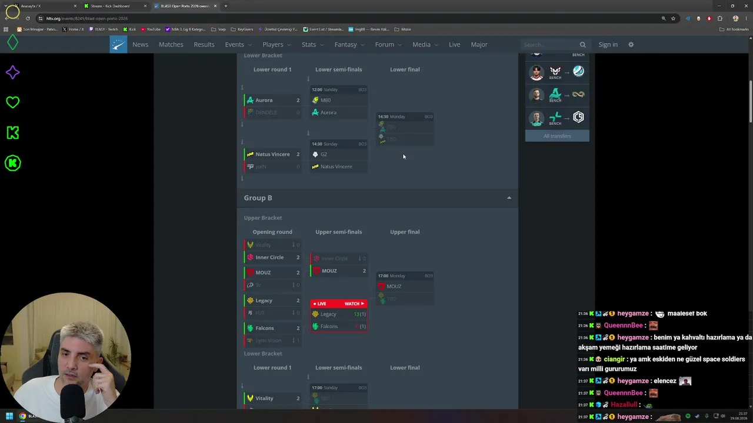The image size is (753, 423).
Task: Open the browser extensions puzzle icon
Action: (719, 18)
